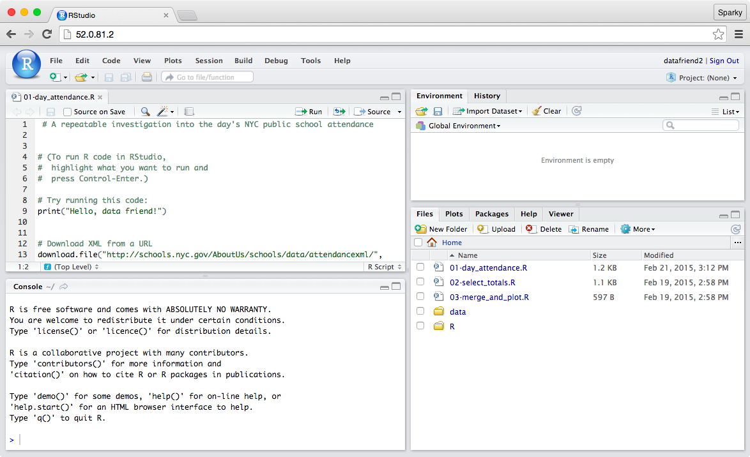Click the save all icon in main toolbar
The height and width of the screenshot is (457, 750).
click(x=126, y=77)
